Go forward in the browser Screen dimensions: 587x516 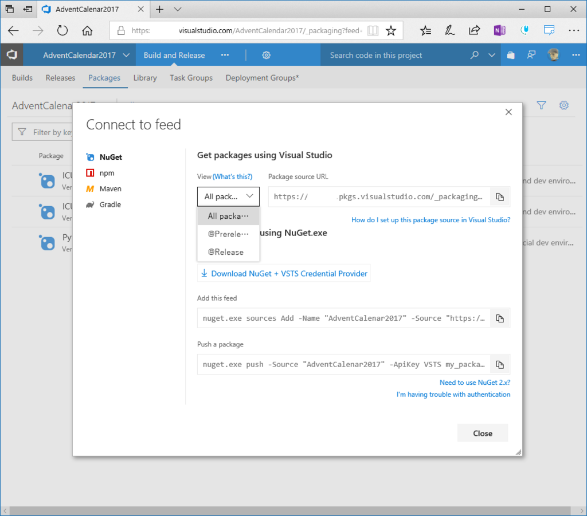point(38,30)
